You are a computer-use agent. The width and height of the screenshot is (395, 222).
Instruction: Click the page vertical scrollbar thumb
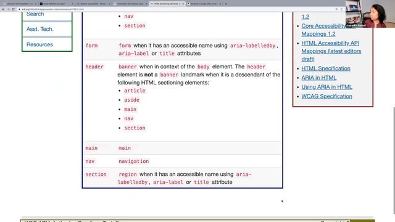point(394,160)
